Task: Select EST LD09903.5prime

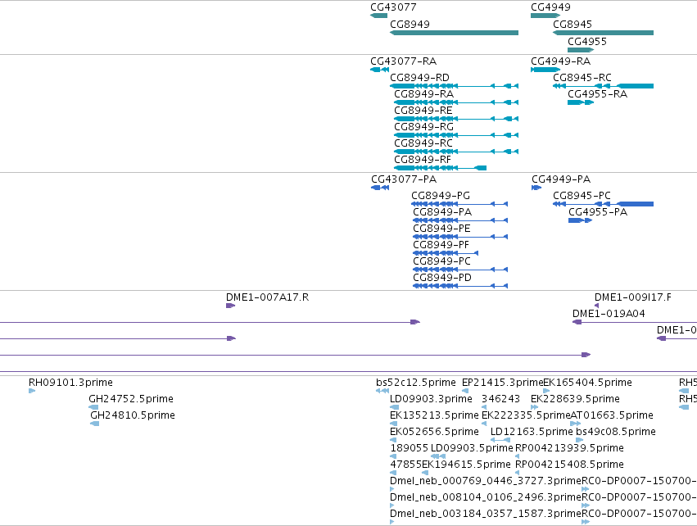Action: 438,457
